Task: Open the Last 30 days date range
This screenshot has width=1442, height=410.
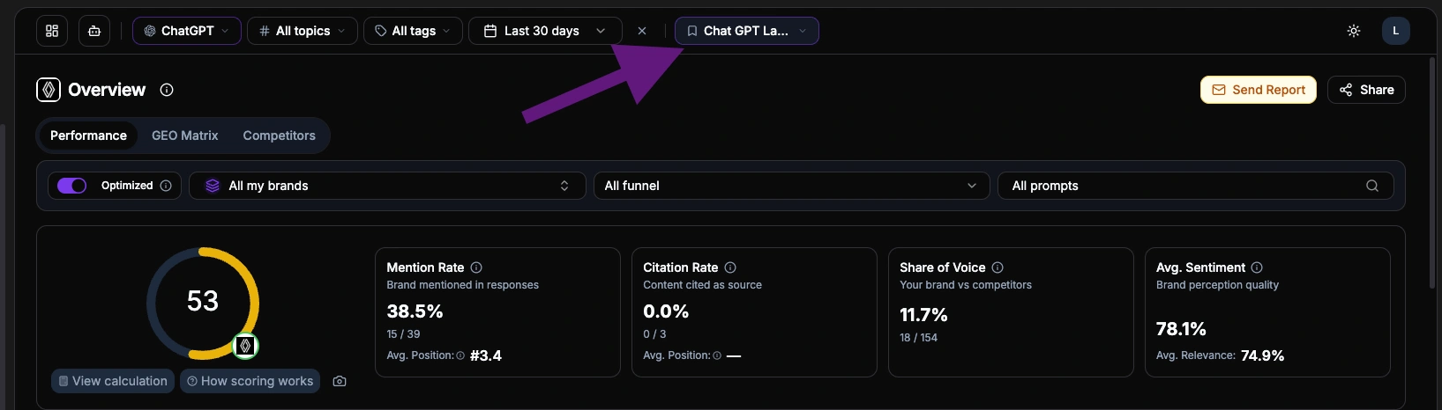Action: pos(544,31)
